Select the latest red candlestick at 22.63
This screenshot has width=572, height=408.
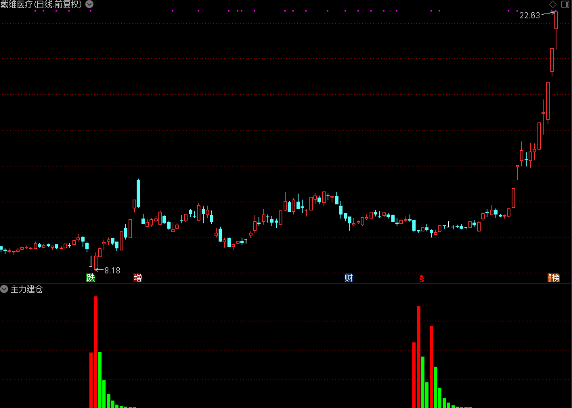(556, 30)
